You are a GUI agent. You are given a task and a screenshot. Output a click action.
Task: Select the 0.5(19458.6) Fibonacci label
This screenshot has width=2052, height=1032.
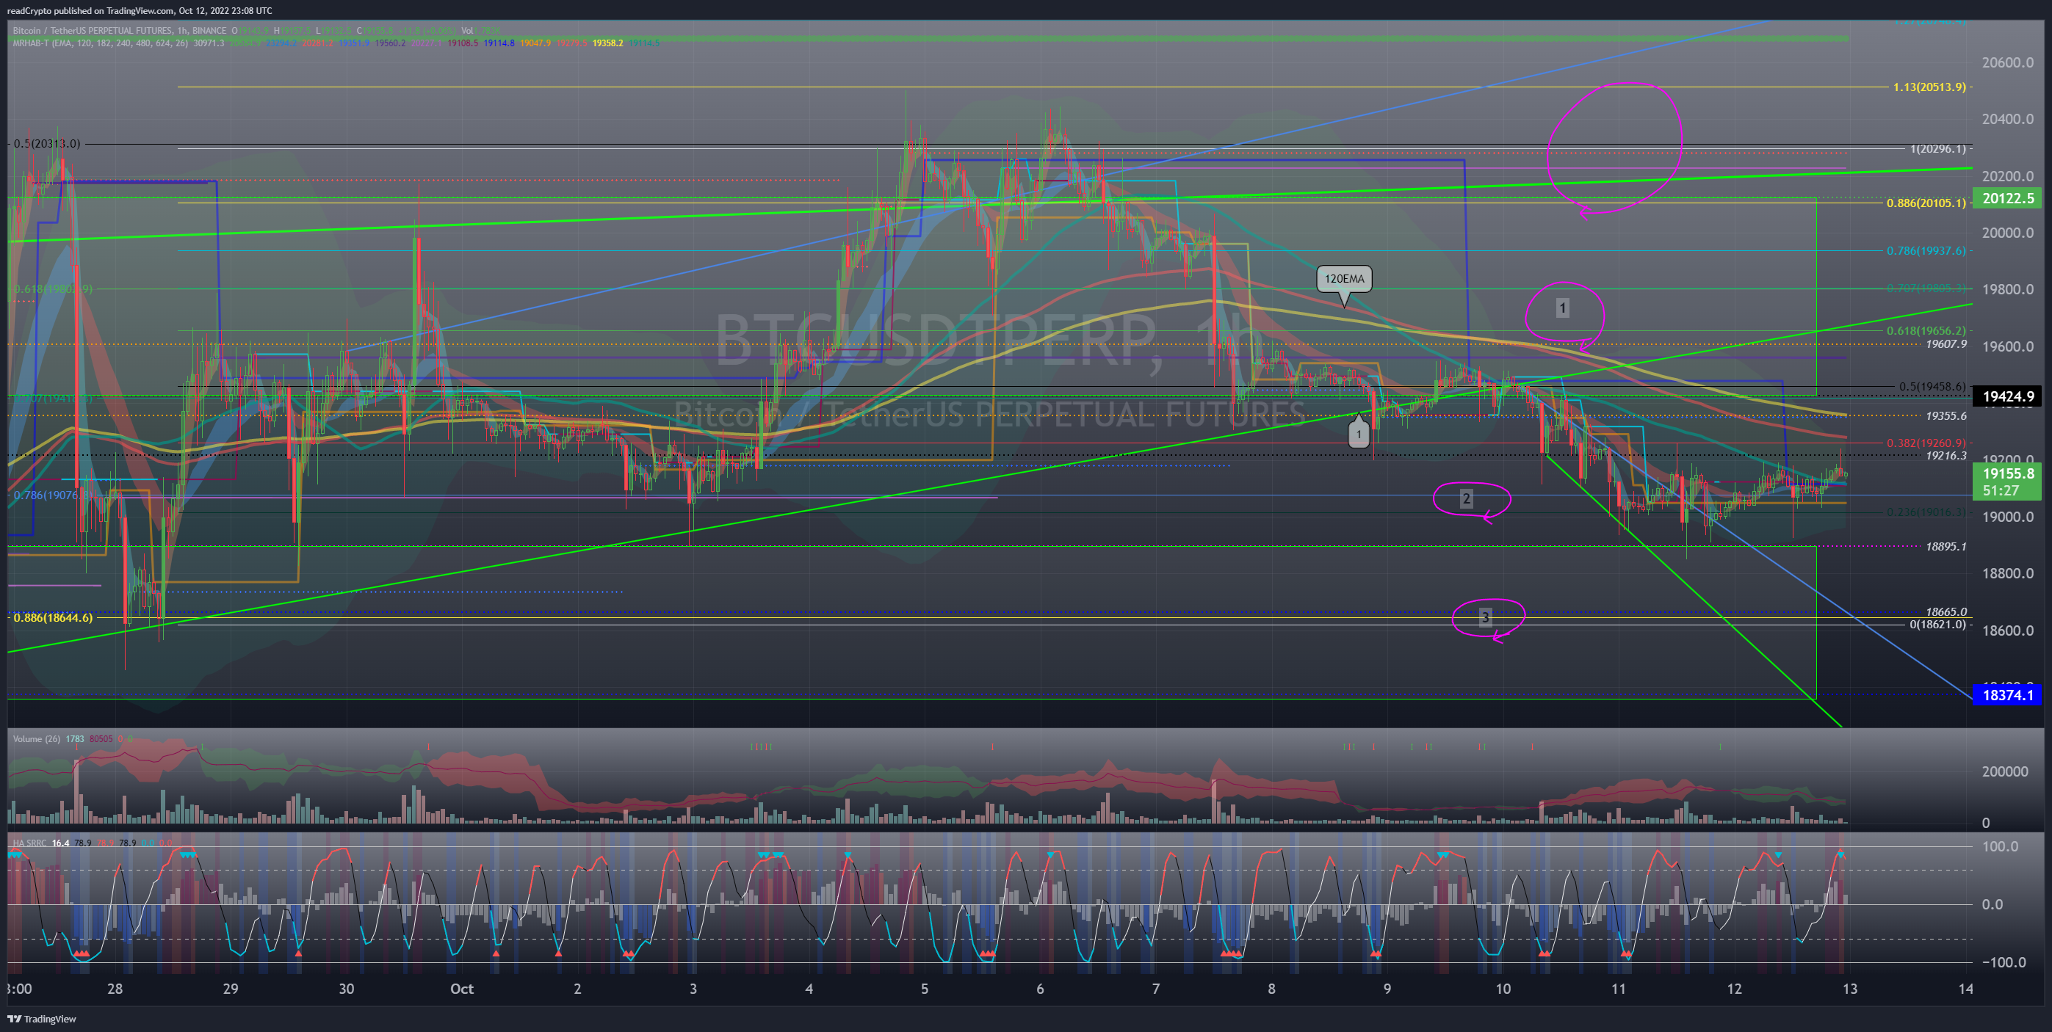click(1932, 387)
